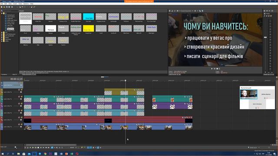Screen dimensions: 278x156
Task: Switch to the Video FX tab
Action: pos(15,75)
